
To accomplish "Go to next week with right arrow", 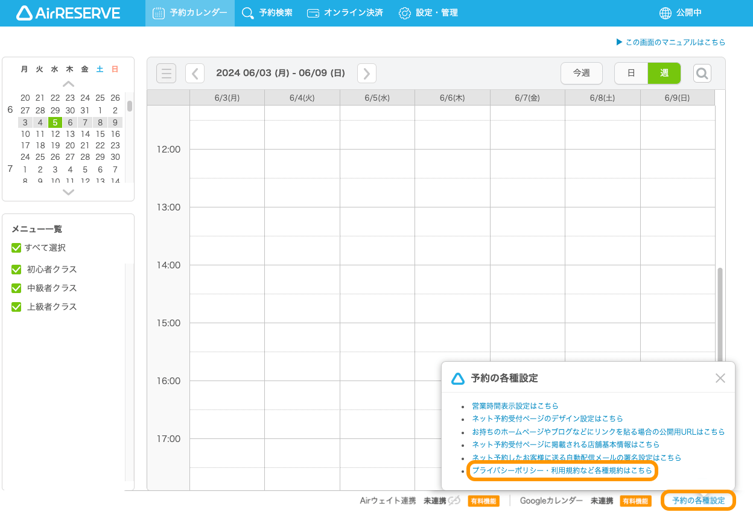I will [367, 73].
